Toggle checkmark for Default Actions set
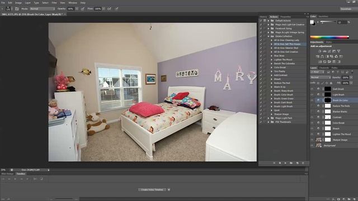 (261, 21)
